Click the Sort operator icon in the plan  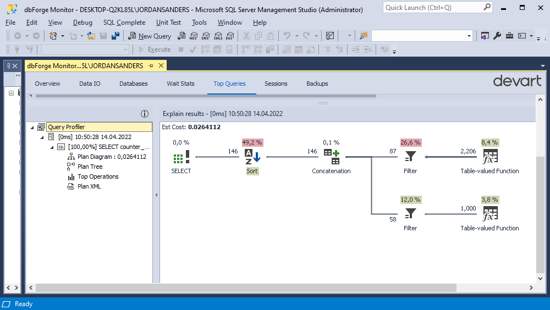coord(252,157)
